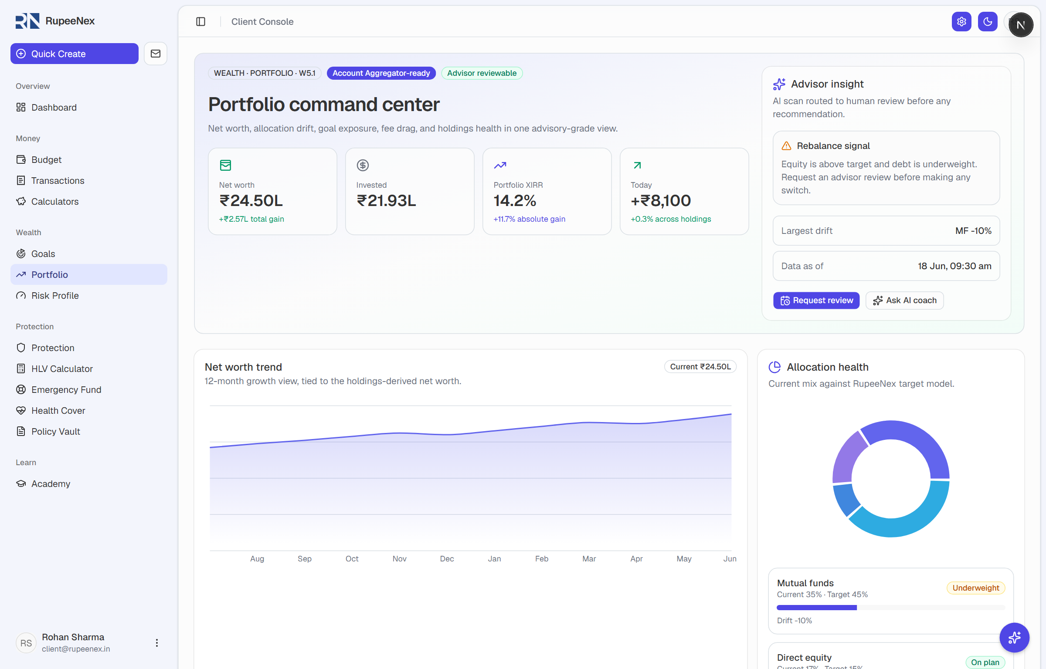
Task: Click the 'Dec' axis label
Action: pyautogui.click(x=447, y=559)
